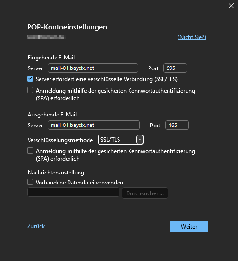The height and width of the screenshot is (261, 238).
Task: Close the POP account settings dialog
Action: [231, 6]
